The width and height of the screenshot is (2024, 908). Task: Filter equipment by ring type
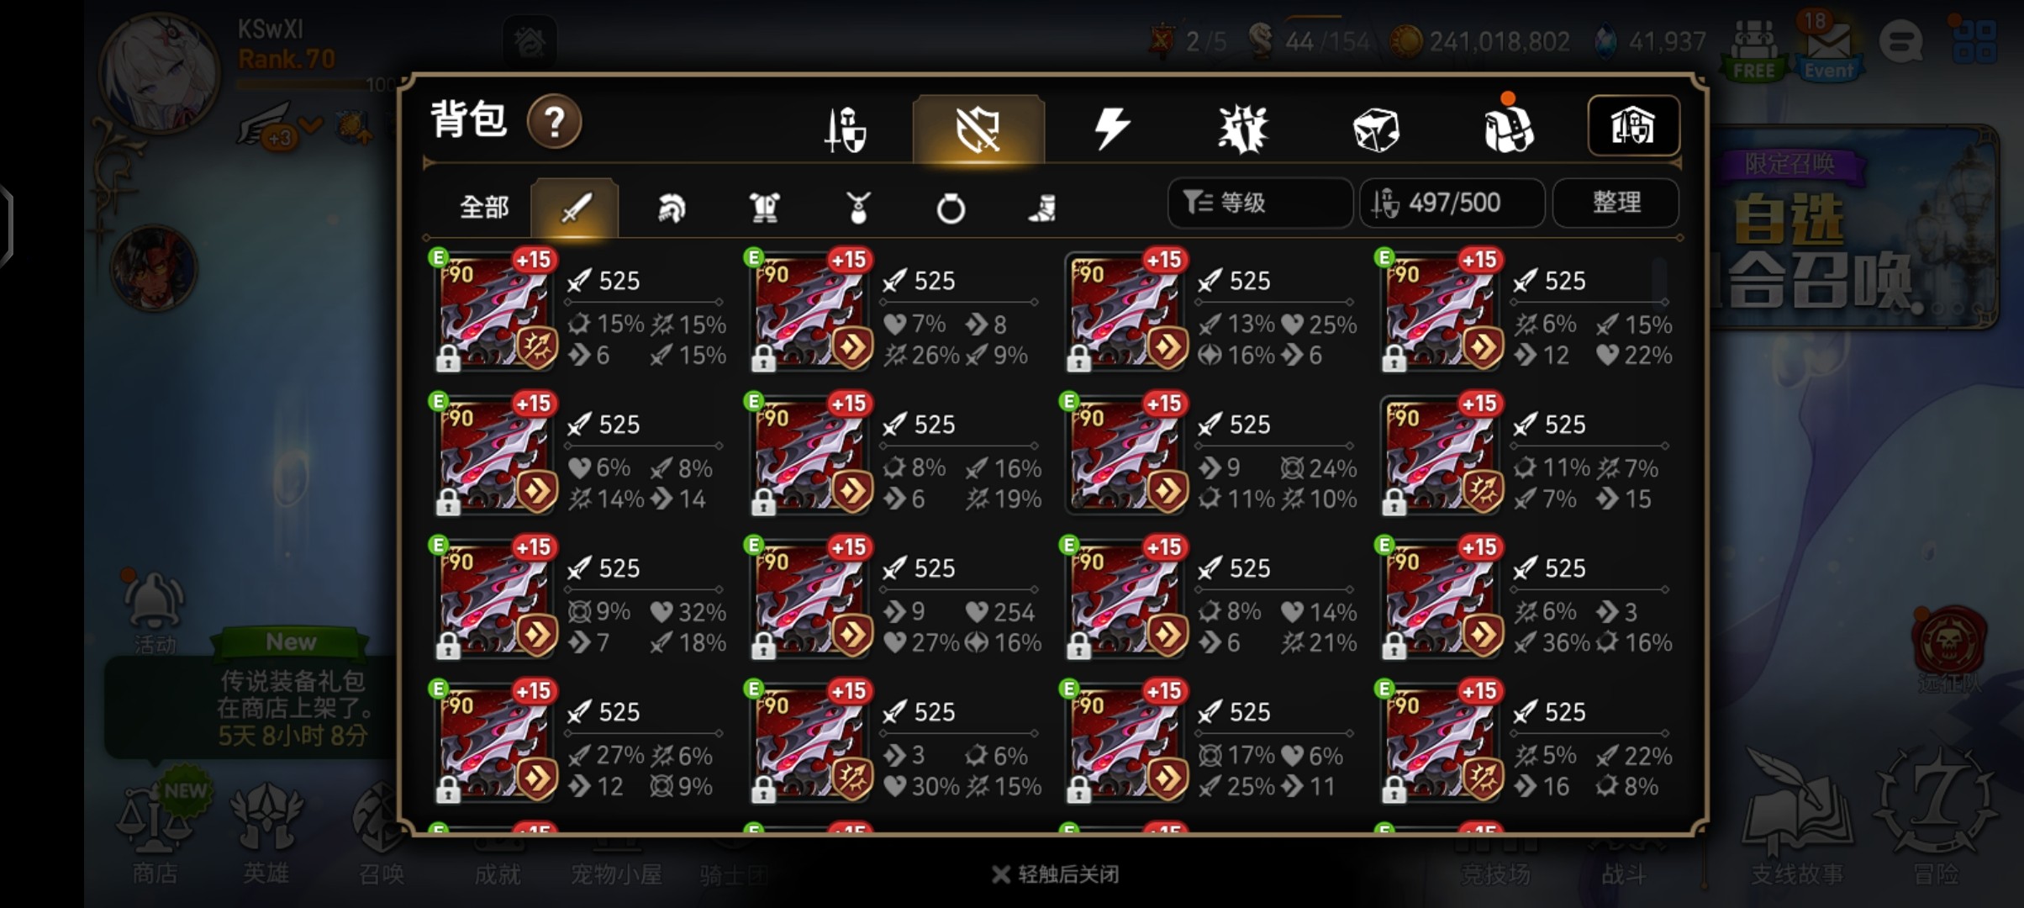pos(951,208)
